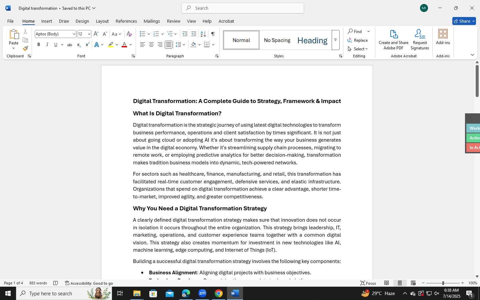The image size is (480, 300).
Task: Toggle Underline formatting
Action: coord(56,45)
